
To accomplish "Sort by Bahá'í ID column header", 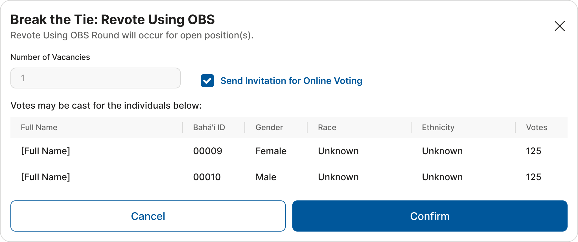I will 209,127.
